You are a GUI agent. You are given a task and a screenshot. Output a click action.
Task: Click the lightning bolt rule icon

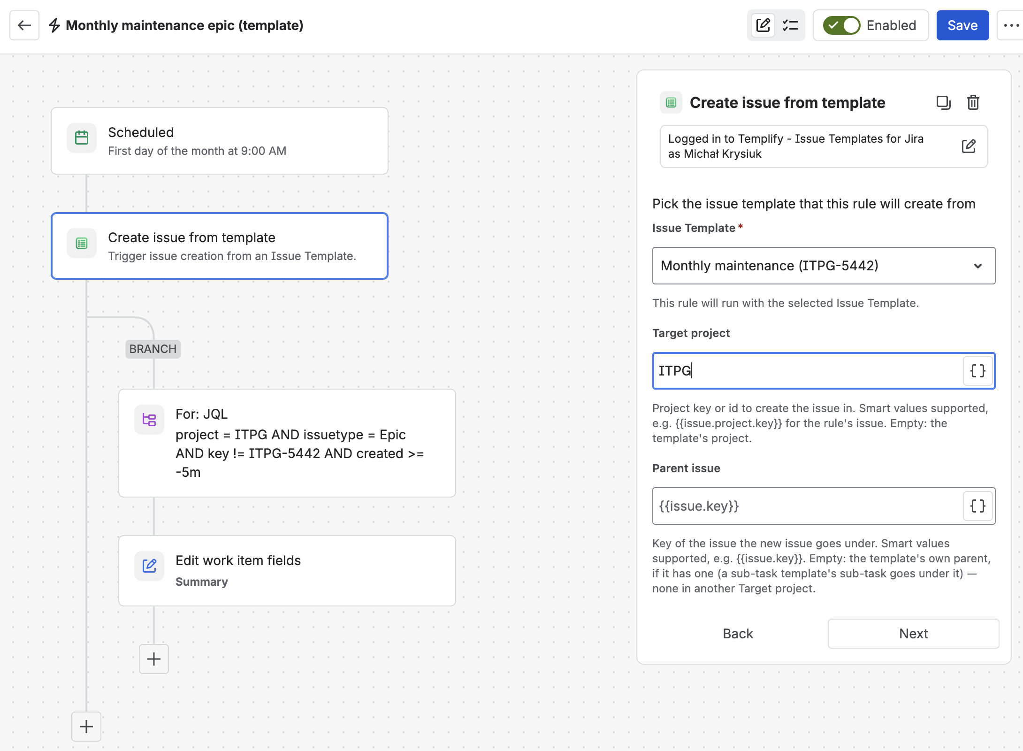point(54,25)
